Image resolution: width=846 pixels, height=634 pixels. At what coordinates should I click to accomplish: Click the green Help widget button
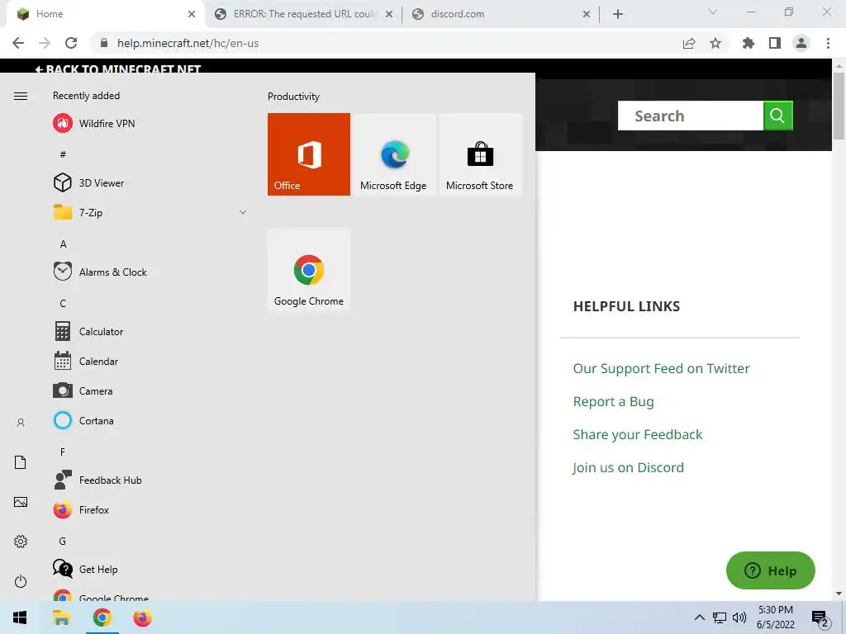[x=771, y=570]
